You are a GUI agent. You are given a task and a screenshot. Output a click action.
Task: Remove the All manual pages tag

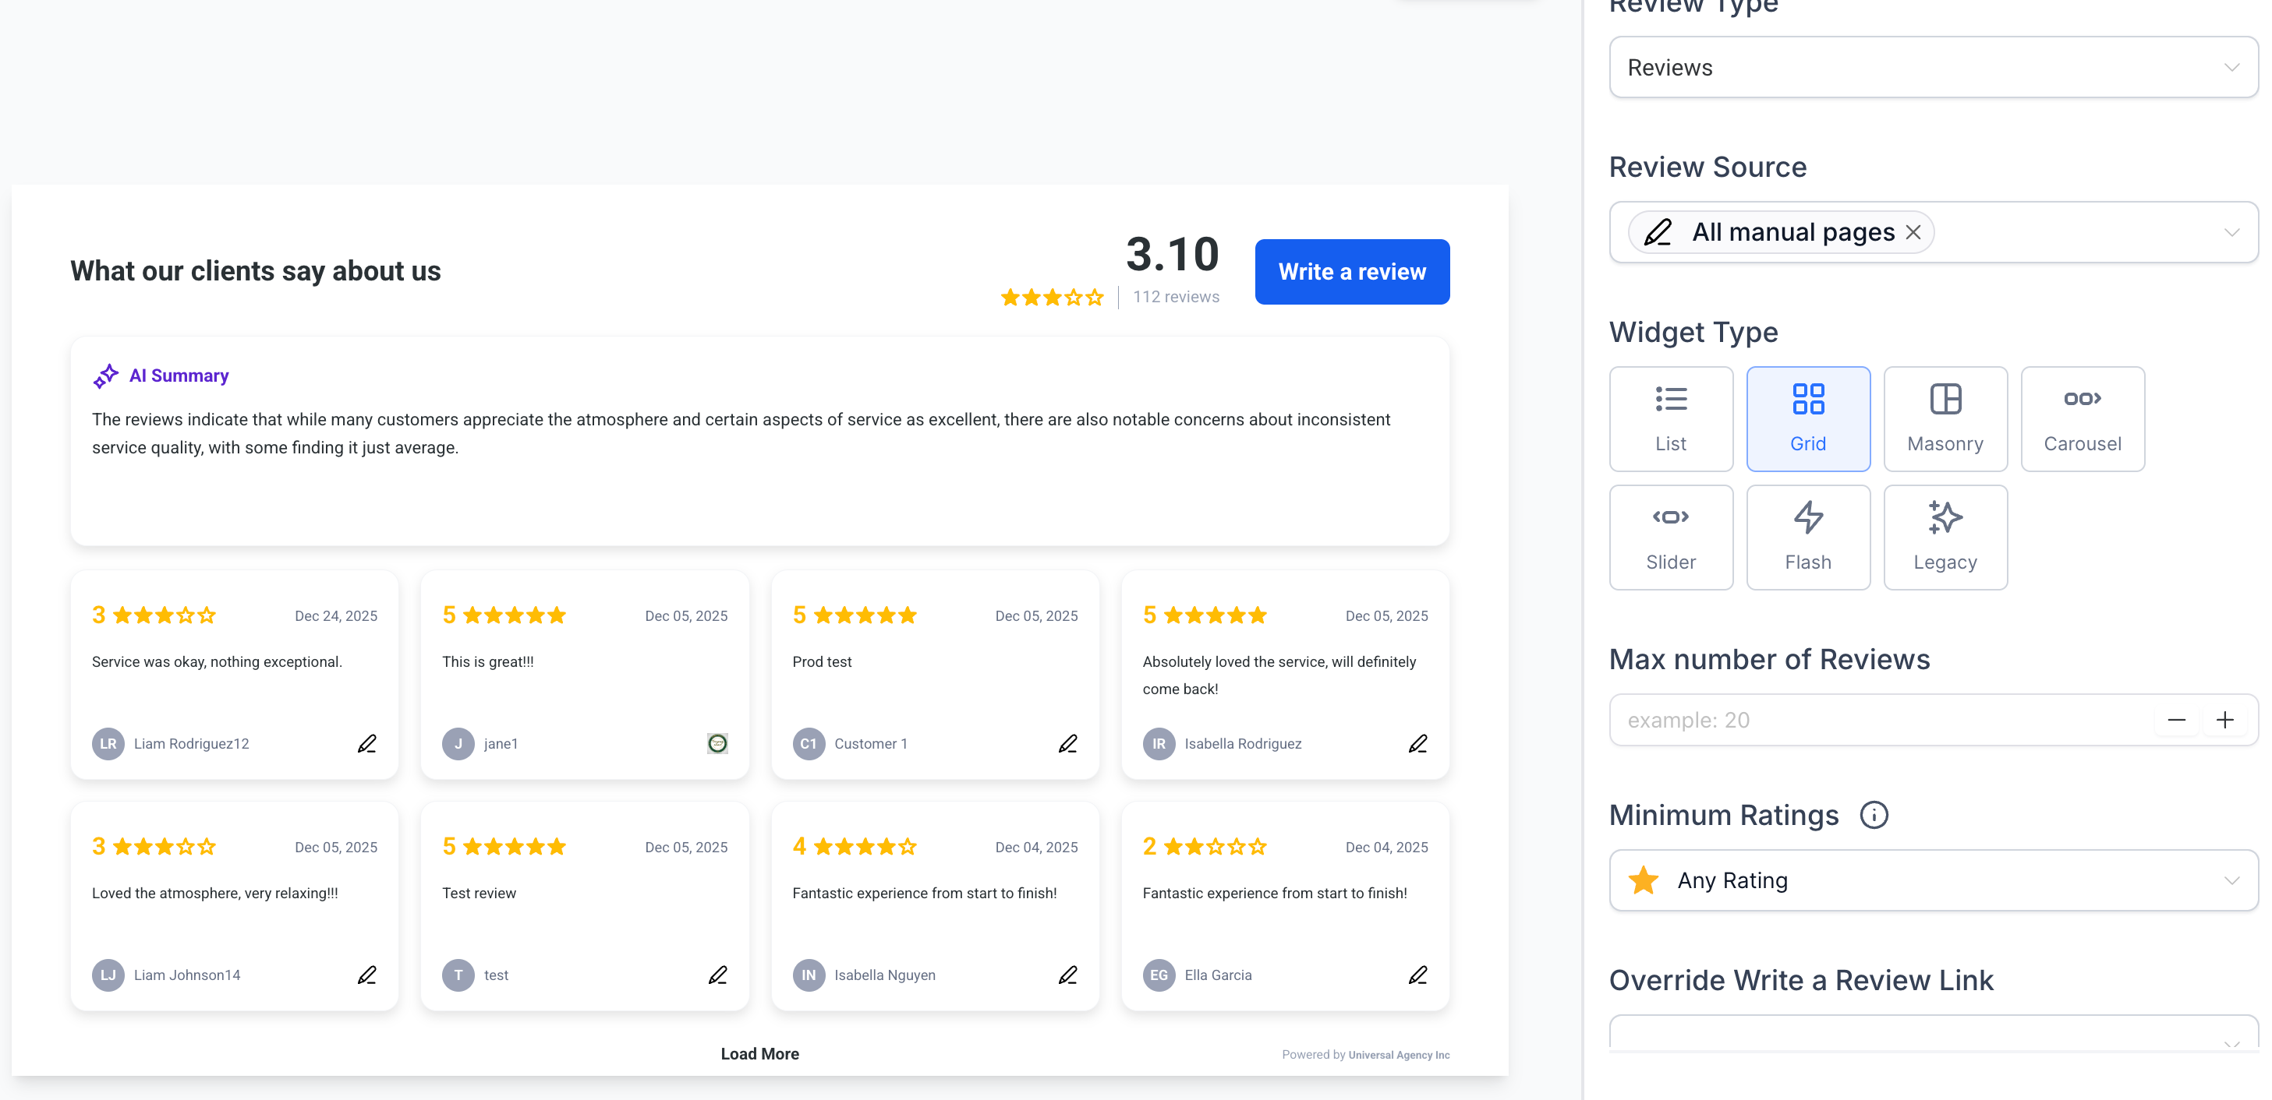(x=1912, y=233)
